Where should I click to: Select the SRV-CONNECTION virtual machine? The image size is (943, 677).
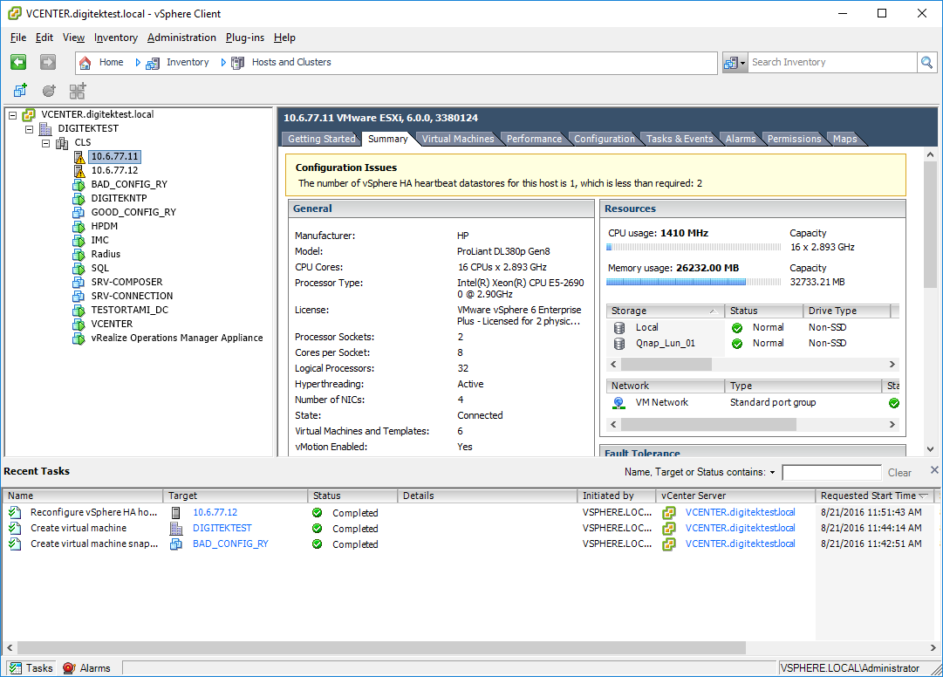coord(132,297)
